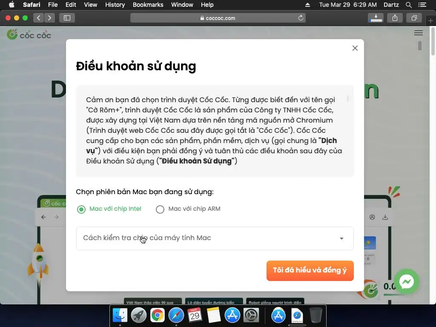Show Safari downloads list

376,18
